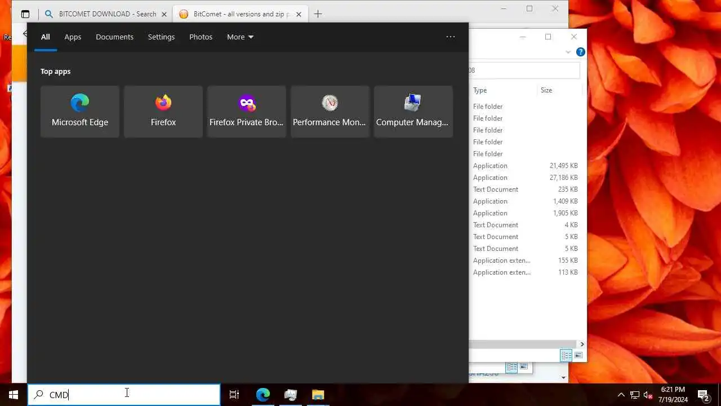This screenshot has width=721, height=406.
Task: Maximize the File Explorer window
Action: [548, 37]
